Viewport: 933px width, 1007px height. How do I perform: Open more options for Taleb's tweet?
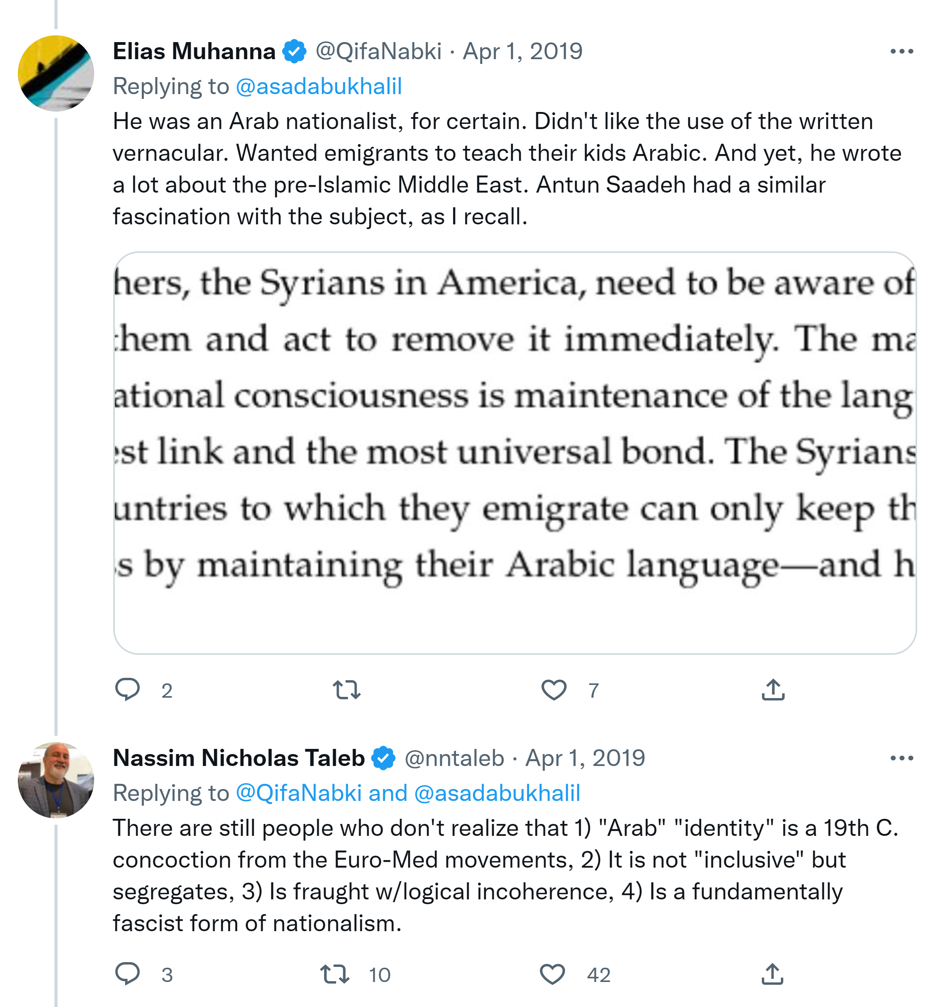[x=902, y=758]
